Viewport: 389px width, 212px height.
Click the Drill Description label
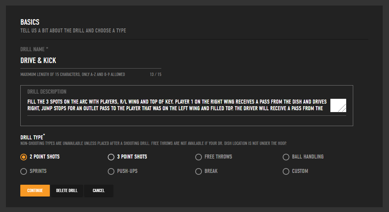(47, 92)
